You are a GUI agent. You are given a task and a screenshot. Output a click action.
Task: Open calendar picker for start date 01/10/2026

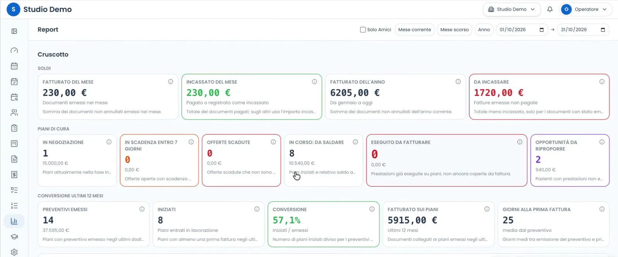pyautogui.click(x=541, y=30)
